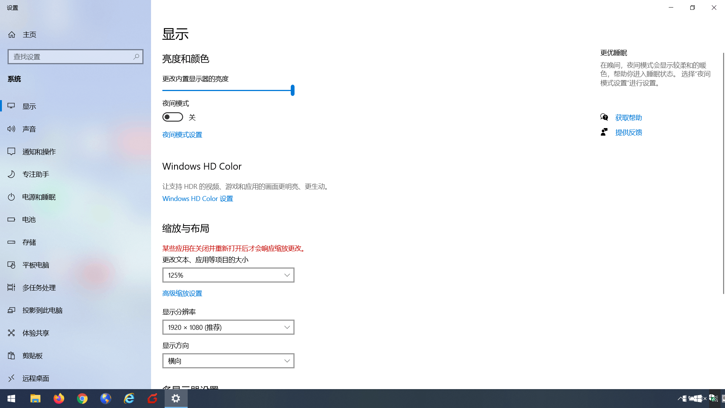Go to 通知和操作 settings page
The height and width of the screenshot is (408, 725).
[x=39, y=151]
